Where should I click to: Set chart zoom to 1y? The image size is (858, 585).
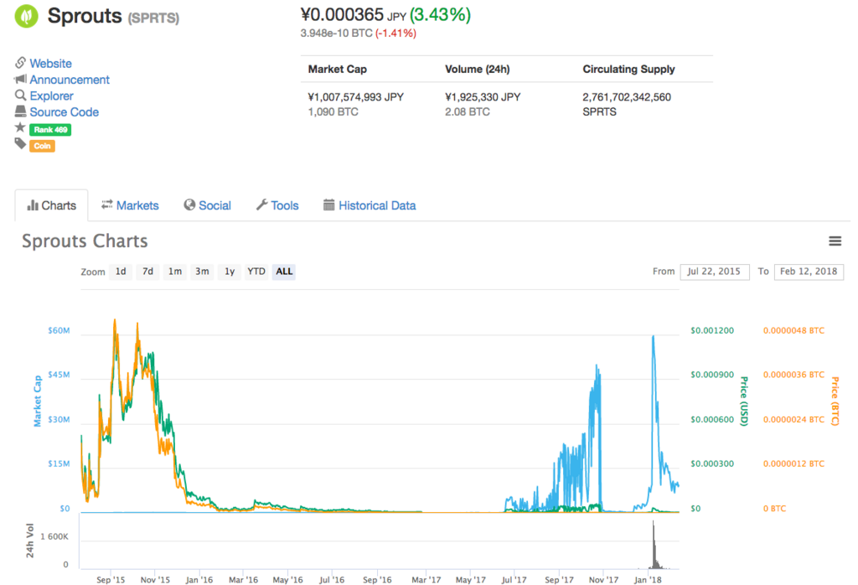point(230,272)
